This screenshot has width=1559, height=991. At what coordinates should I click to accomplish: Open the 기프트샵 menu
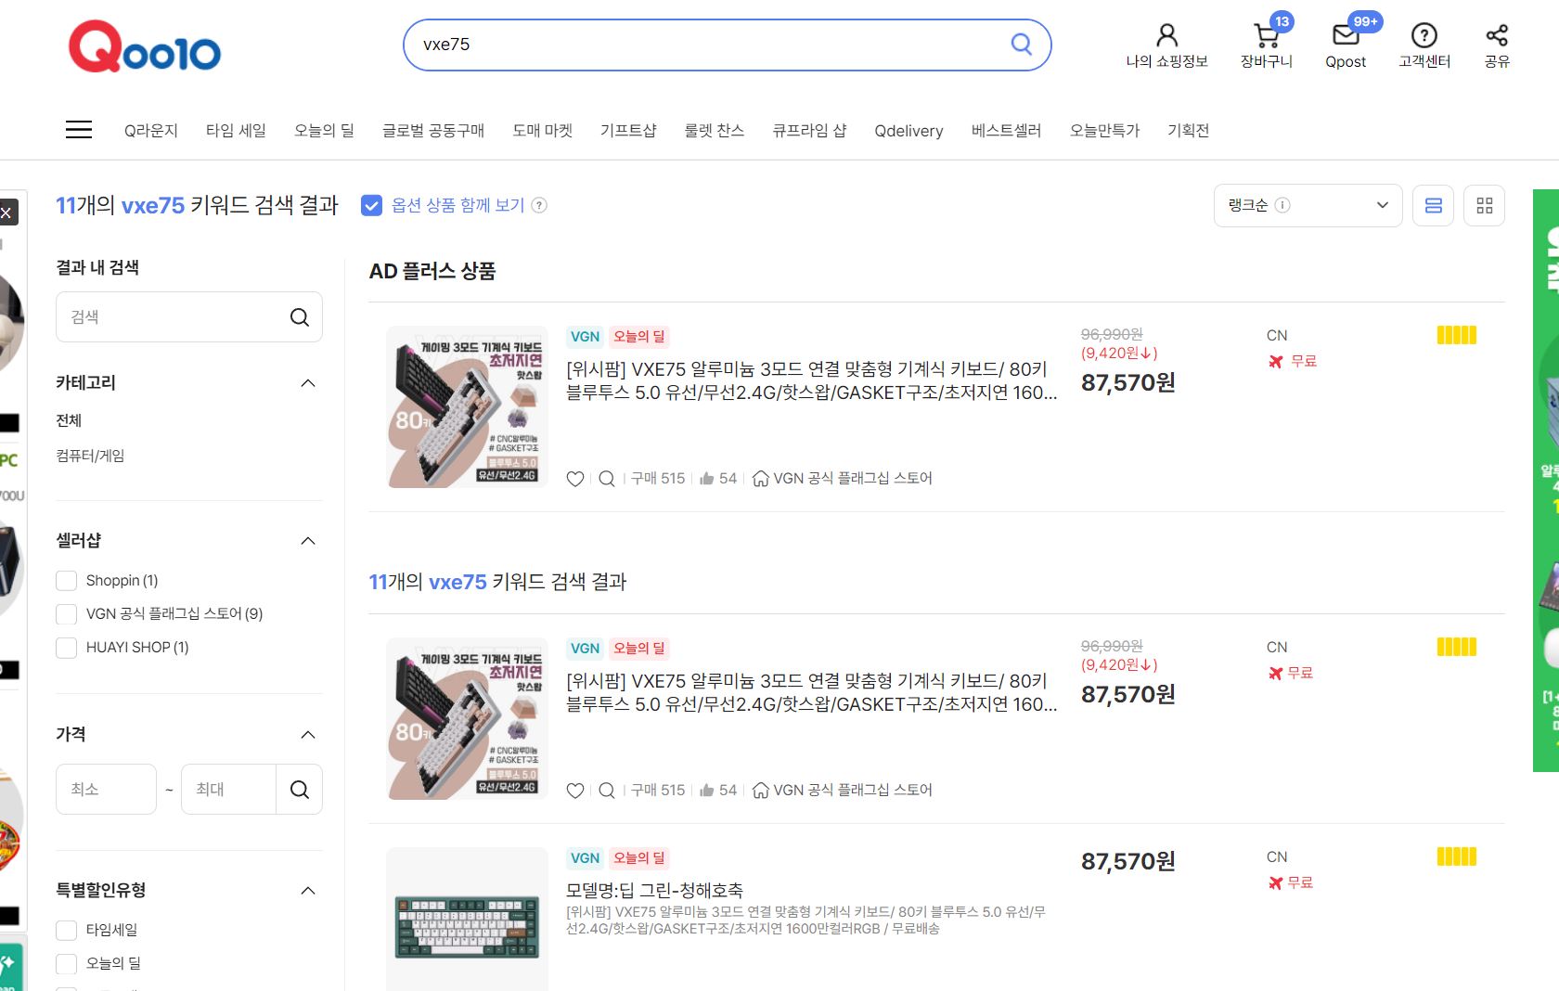point(628,131)
